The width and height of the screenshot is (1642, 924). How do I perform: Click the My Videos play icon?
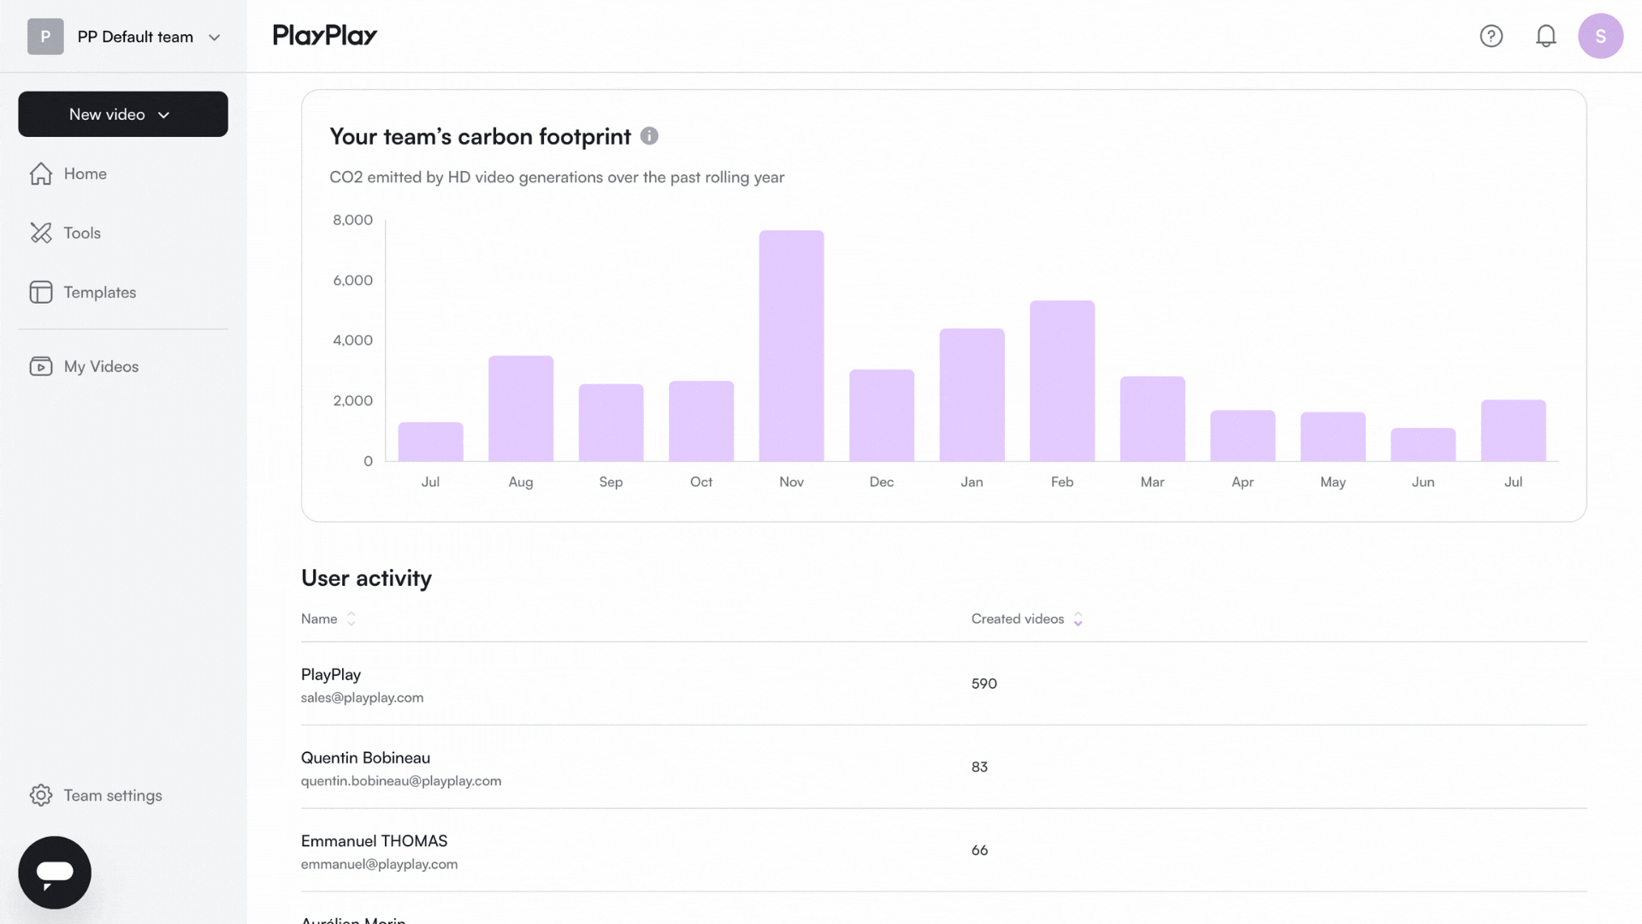[41, 366]
